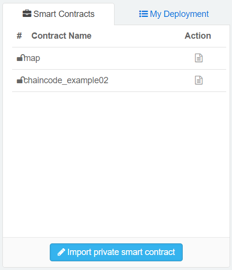Select the Contract Name column header
Viewport: 232px width, 270px height.
(61, 36)
